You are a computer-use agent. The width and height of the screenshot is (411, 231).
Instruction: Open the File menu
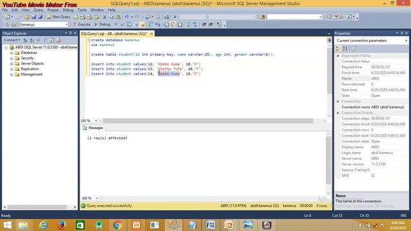tap(4, 10)
